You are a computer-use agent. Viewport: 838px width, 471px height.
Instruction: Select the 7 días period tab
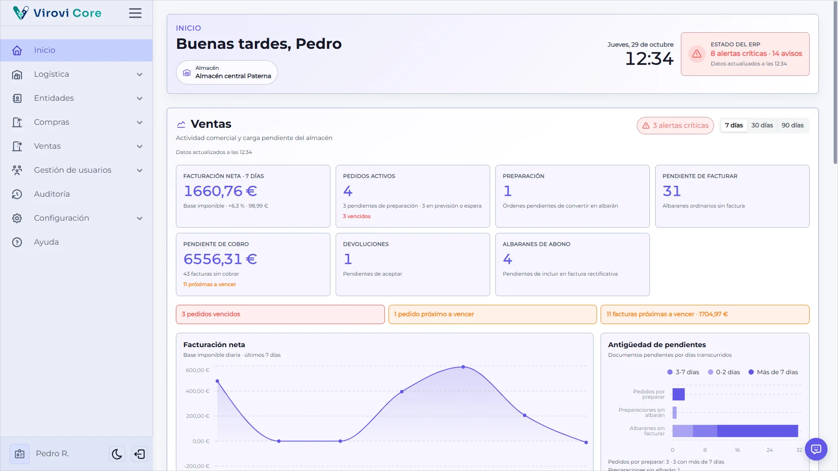tap(734, 125)
